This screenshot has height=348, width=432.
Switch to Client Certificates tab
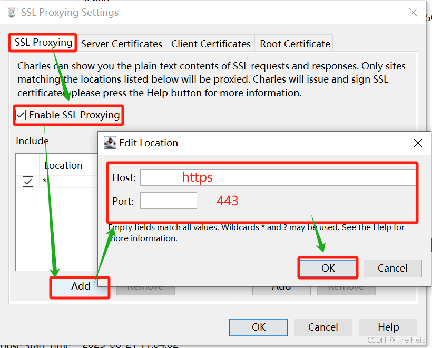pos(211,44)
